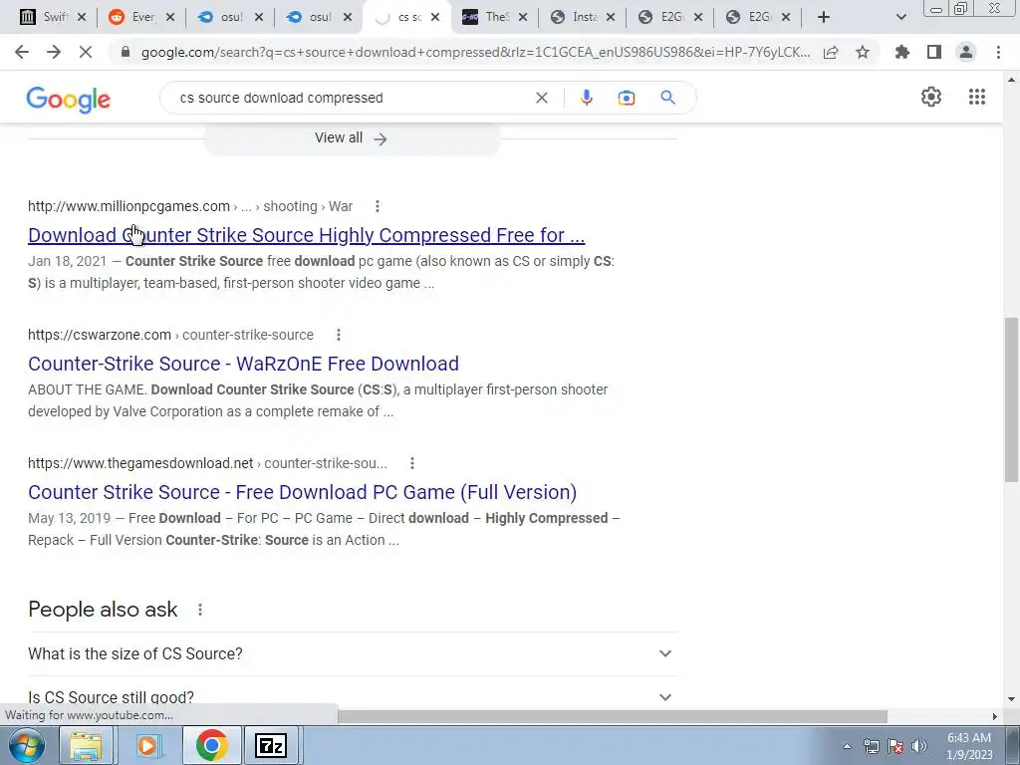Screen dimensions: 1020x765
Task: Open more options for cswarzone result
Action: (339, 335)
